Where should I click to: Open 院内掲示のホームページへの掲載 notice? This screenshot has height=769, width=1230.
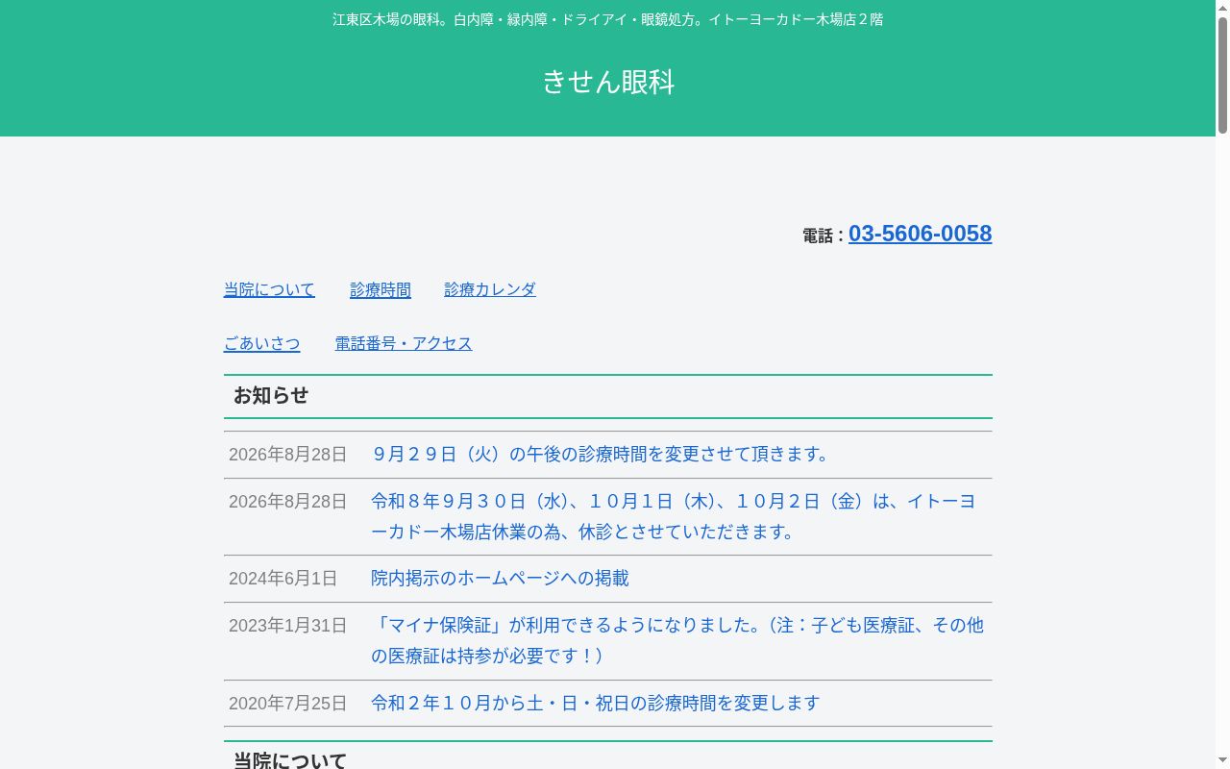500,578
